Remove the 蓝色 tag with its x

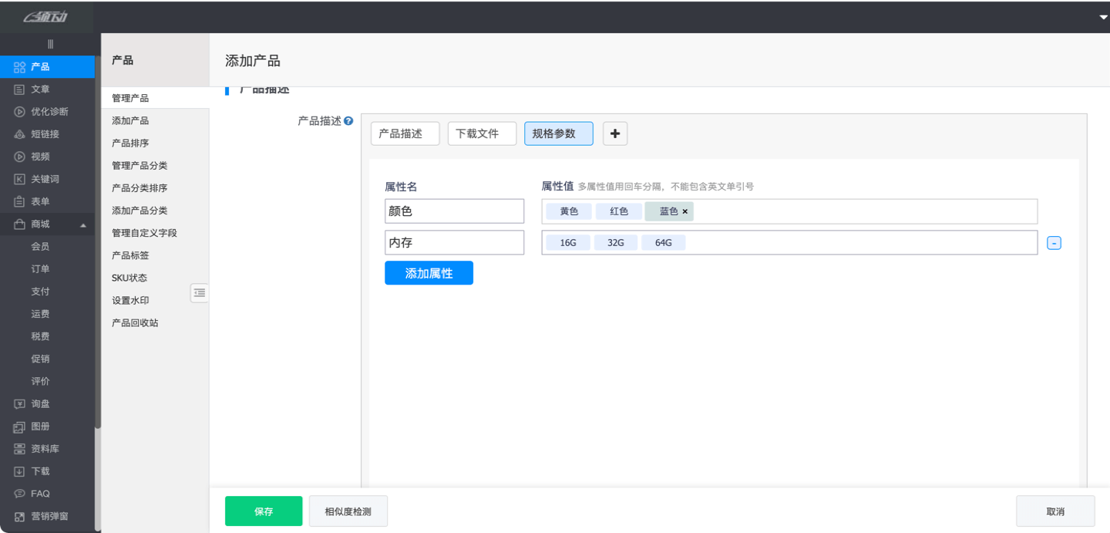point(684,211)
